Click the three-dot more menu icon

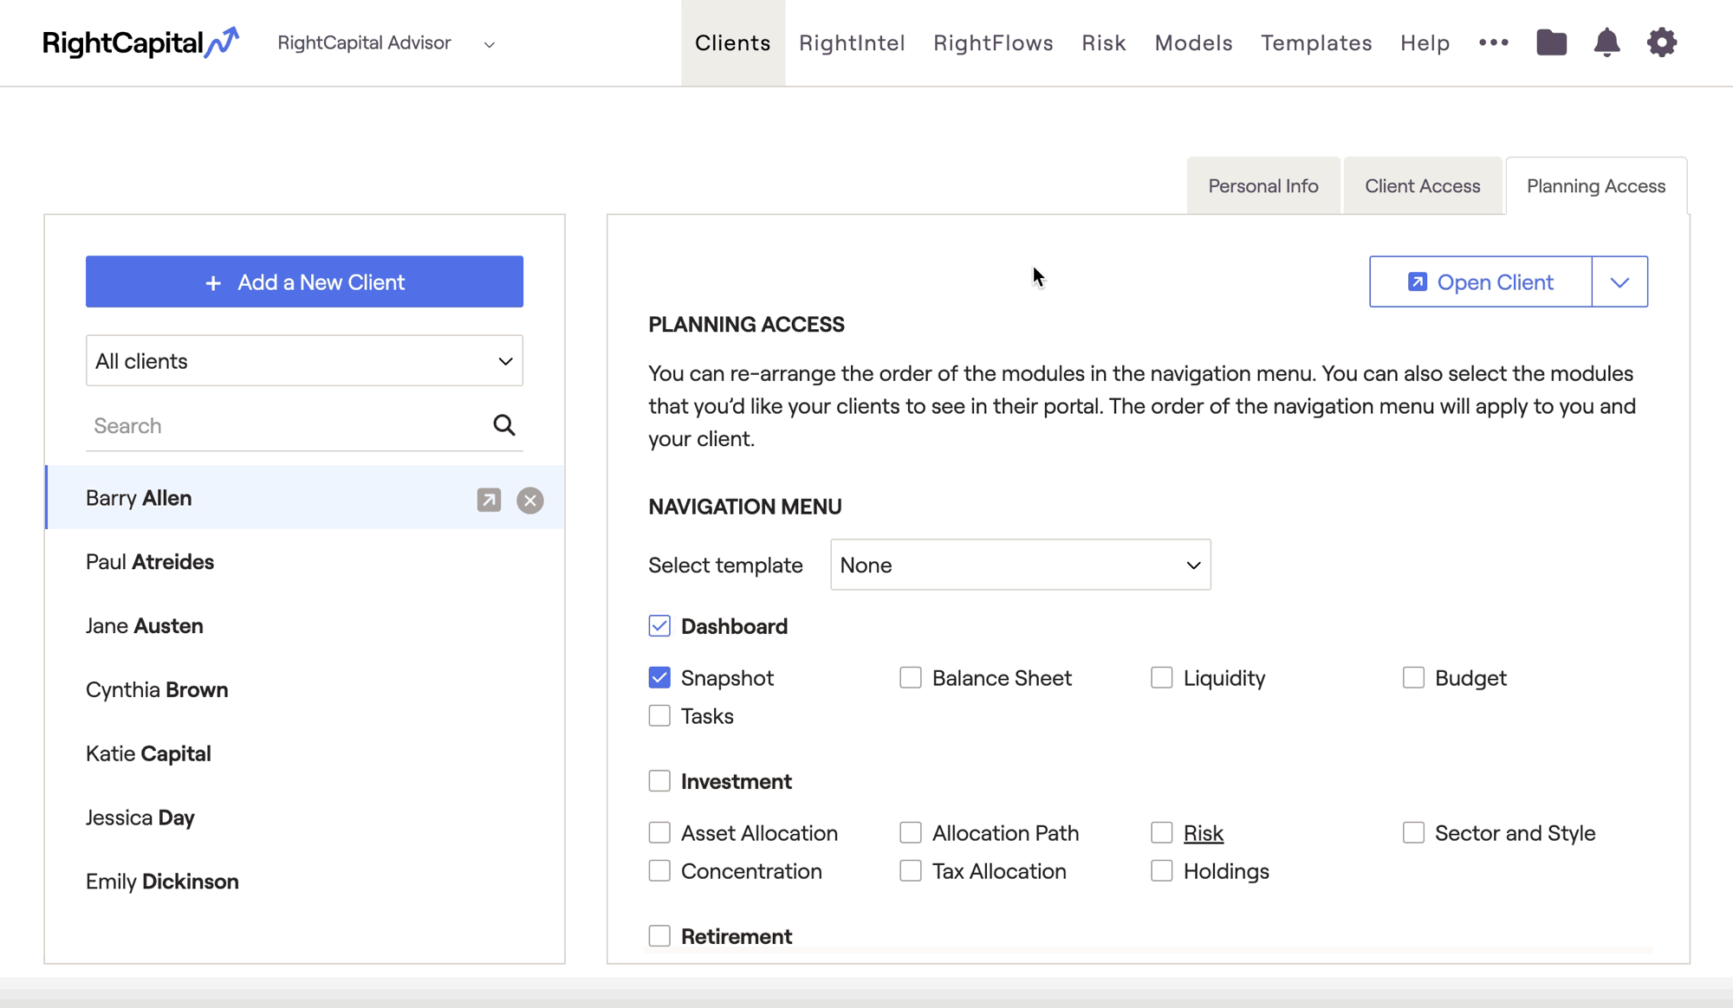pos(1493,42)
